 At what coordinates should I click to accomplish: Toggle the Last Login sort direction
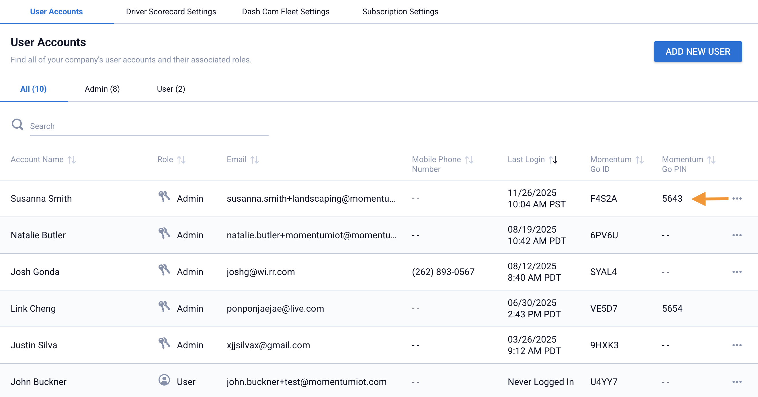tap(553, 160)
